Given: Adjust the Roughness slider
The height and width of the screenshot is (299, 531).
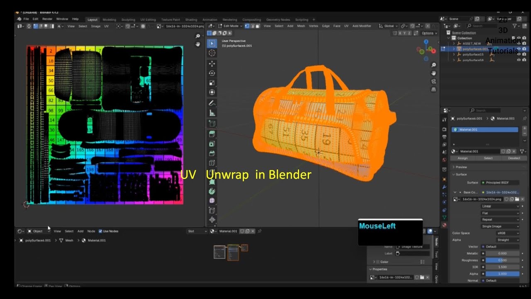Looking at the screenshot, I should pos(502,260).
